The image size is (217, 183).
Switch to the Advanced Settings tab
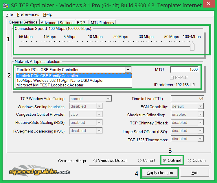(57, 22)
